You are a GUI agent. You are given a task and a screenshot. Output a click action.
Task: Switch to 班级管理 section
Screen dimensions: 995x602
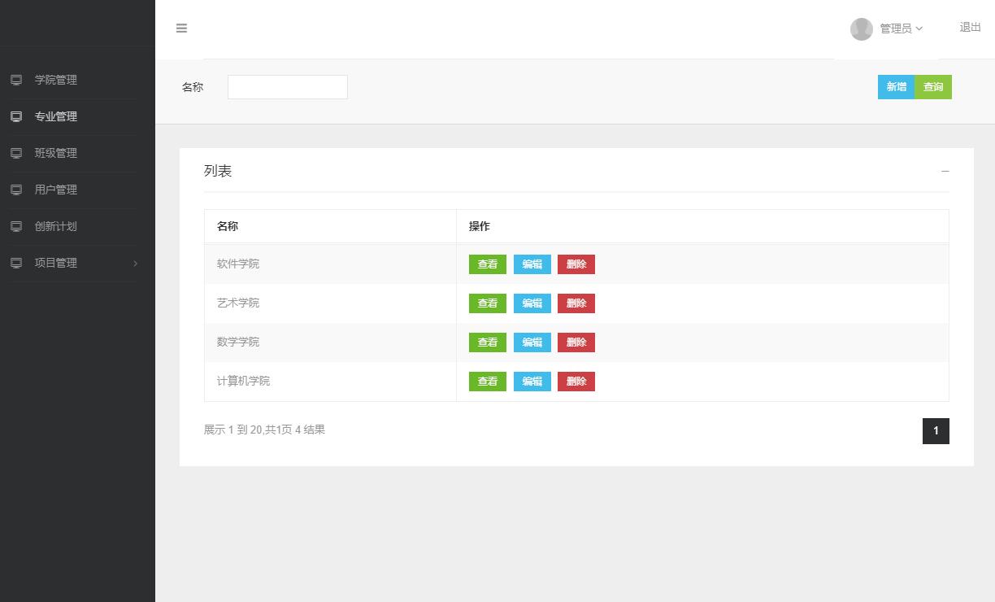coord(55,153)
